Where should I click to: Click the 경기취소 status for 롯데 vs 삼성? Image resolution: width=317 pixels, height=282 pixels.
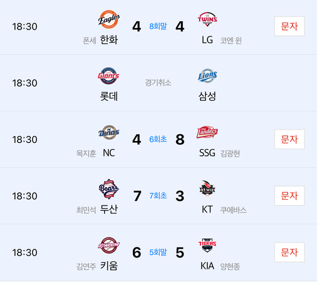(x=158, y=83)
